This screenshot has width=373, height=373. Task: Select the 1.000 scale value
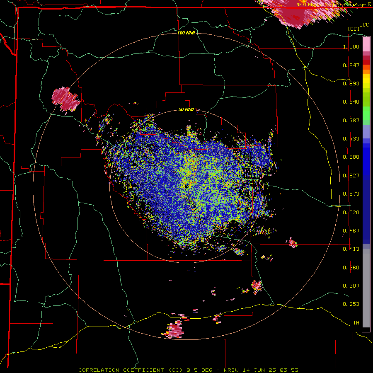[351, 46]
